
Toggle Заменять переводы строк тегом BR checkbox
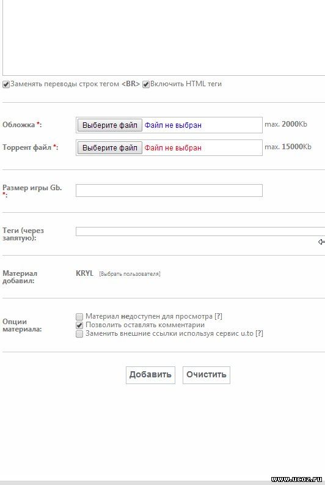[x=6, y=84]
